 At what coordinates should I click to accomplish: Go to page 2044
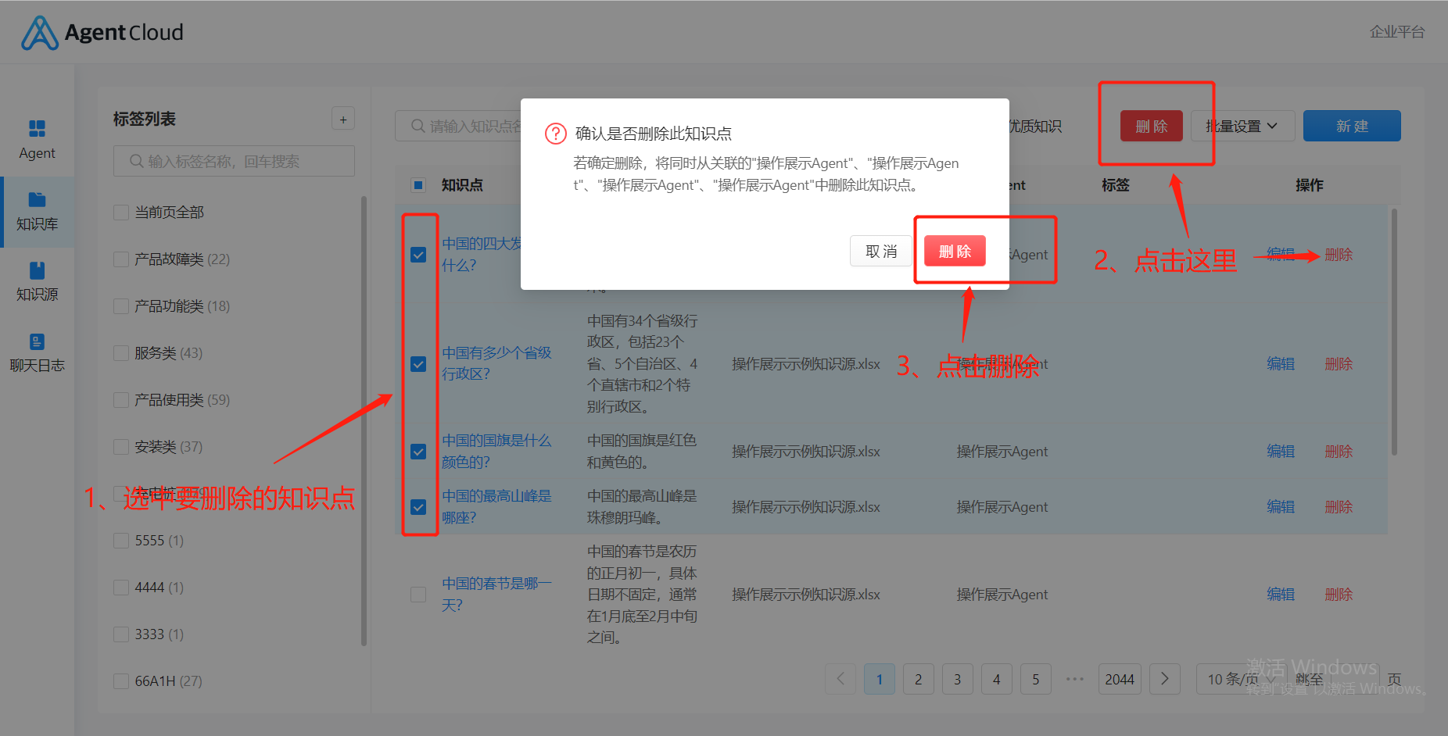pyautogui.click(x=1120, y=679)
